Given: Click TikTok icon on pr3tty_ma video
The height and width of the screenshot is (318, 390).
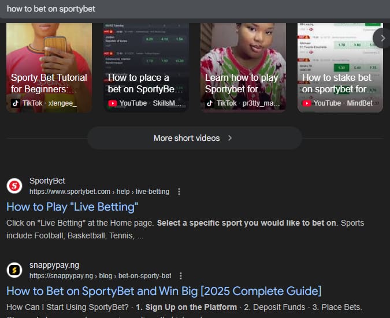Looking at the screenshot, I should click(209, 103).
